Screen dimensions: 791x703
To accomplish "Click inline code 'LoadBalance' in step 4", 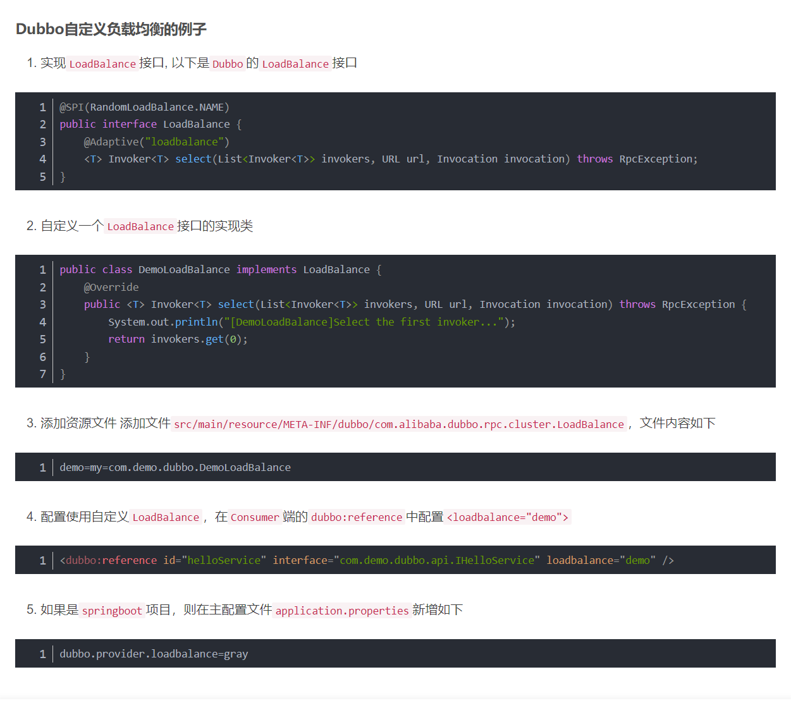I will [166, 517].
